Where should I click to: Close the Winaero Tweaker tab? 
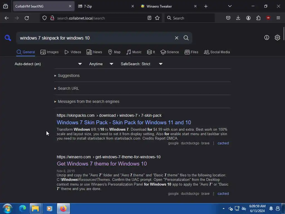[195, 6]
